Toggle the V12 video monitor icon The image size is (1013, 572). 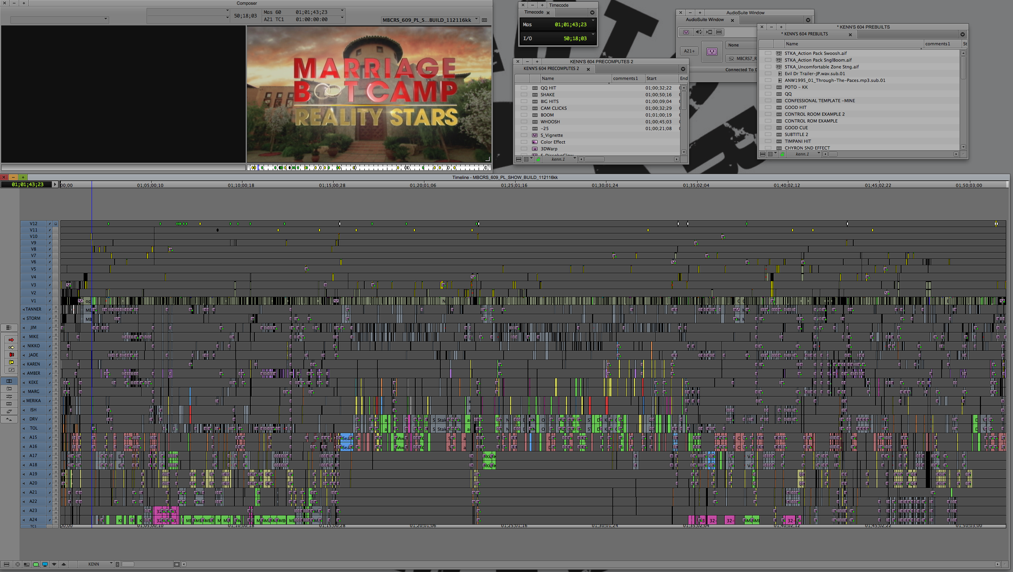(x=56, y=223)
